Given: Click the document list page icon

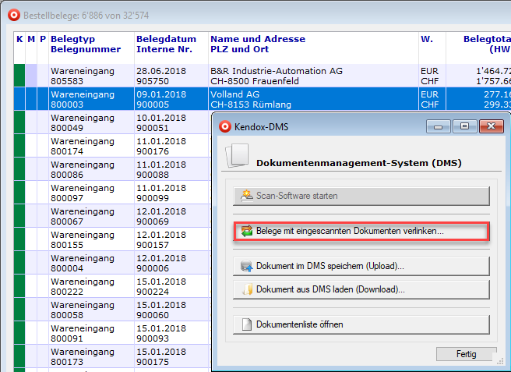Looking at the screenshot, I should (x=246, y=324).
